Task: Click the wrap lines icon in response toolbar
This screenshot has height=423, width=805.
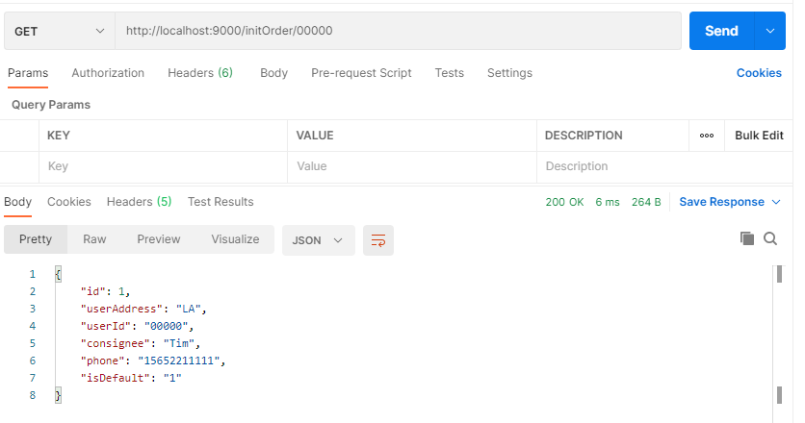Action: [x=377, y=240]
